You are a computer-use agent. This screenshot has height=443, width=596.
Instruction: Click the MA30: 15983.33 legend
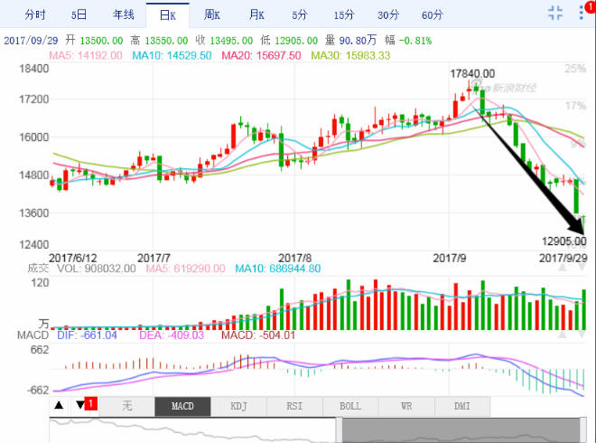[x=351, y=55]
